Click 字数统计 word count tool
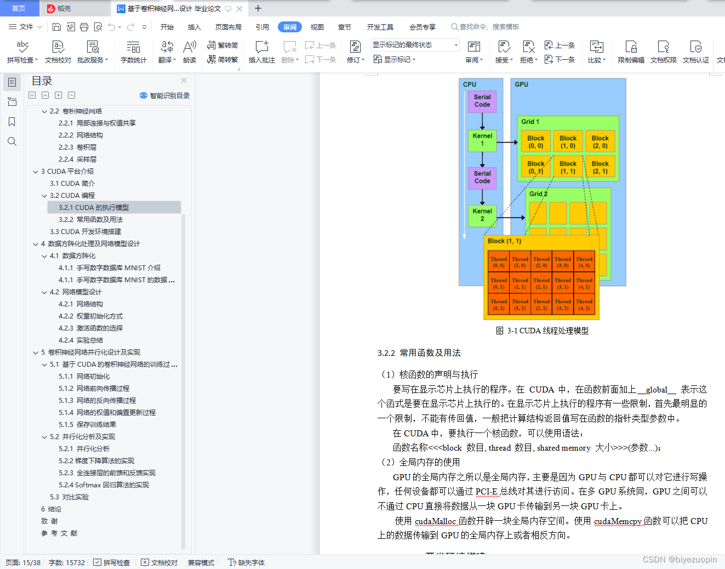 (133, 52)
